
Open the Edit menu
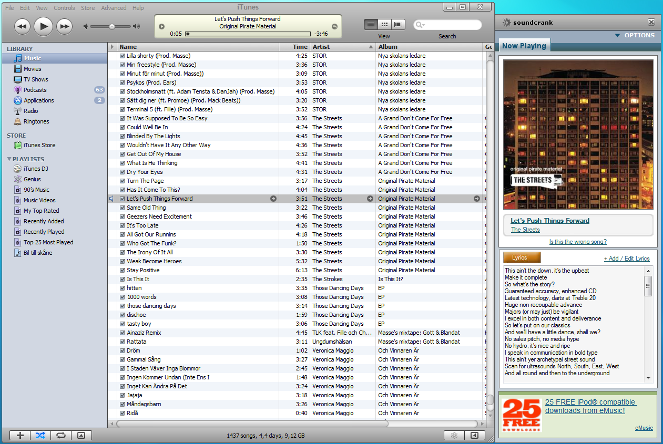[x=25, y=8]
